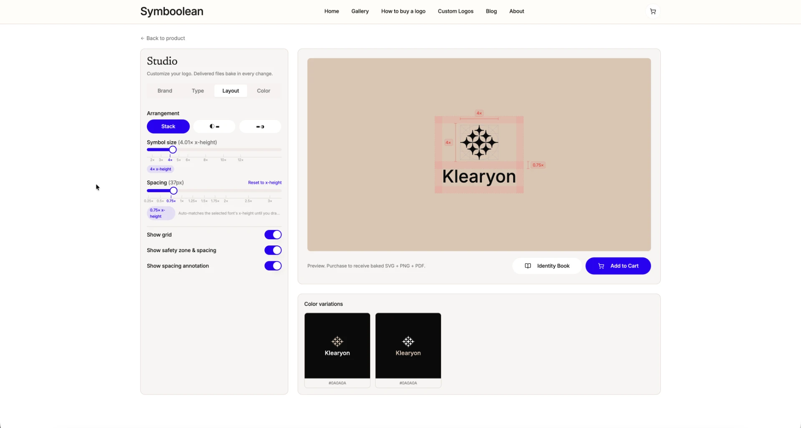801x428 pixels.
Task: Choose the Stack arrangement button
Action: (168, 126)
